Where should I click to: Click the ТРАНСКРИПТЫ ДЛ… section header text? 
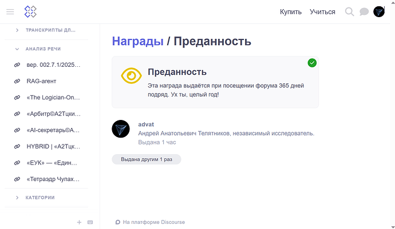(x=50, y=30)
